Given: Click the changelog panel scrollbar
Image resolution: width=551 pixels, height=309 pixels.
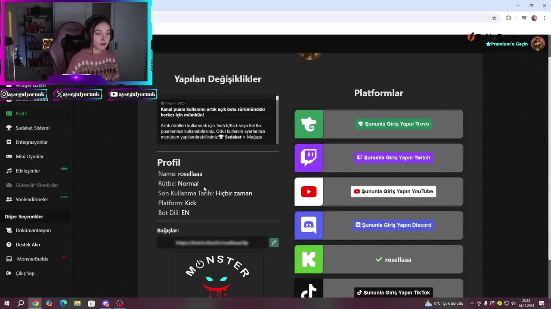Looking at the screenshot, I should coord(277,120).
